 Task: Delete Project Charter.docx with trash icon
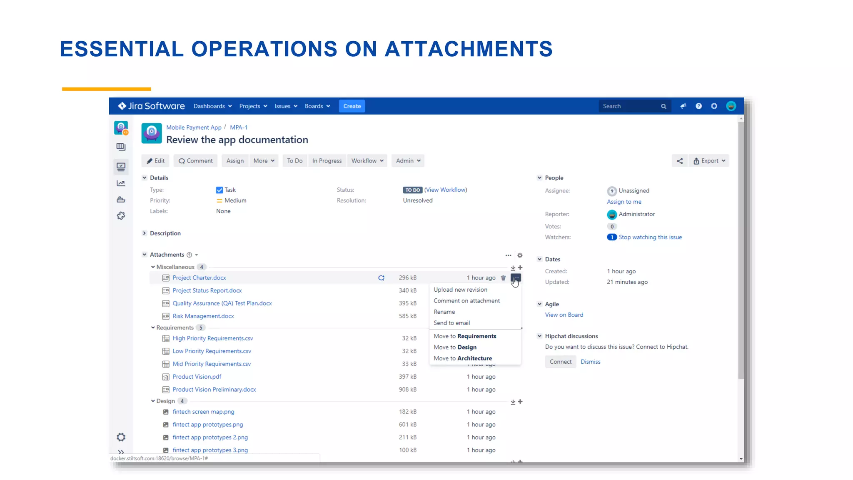click(x=503, y=278)
